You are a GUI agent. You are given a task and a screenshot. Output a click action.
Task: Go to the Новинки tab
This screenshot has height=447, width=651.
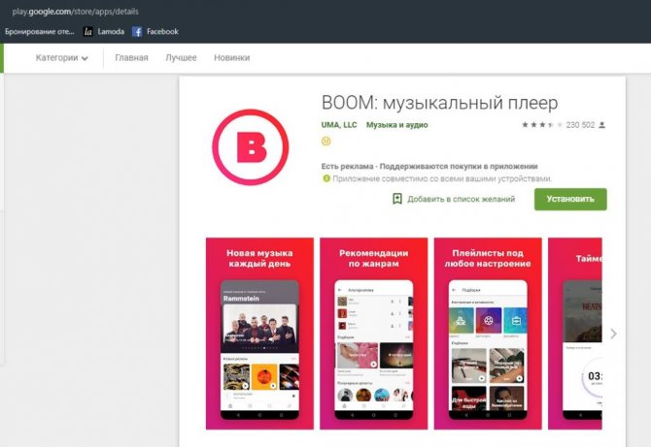pyautogui.click(x=231, y=58)
